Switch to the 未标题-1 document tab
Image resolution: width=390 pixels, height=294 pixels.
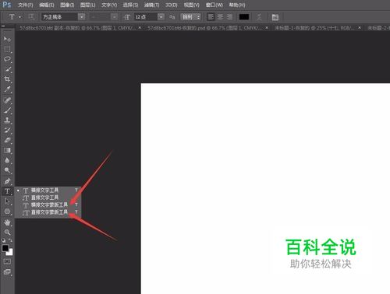(x=314, y=28)
